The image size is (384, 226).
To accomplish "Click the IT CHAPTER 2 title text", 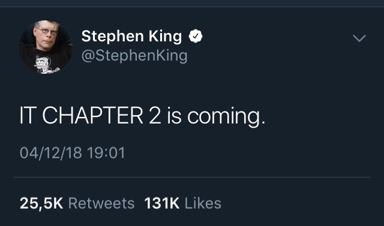I will (x=91, y=115).
